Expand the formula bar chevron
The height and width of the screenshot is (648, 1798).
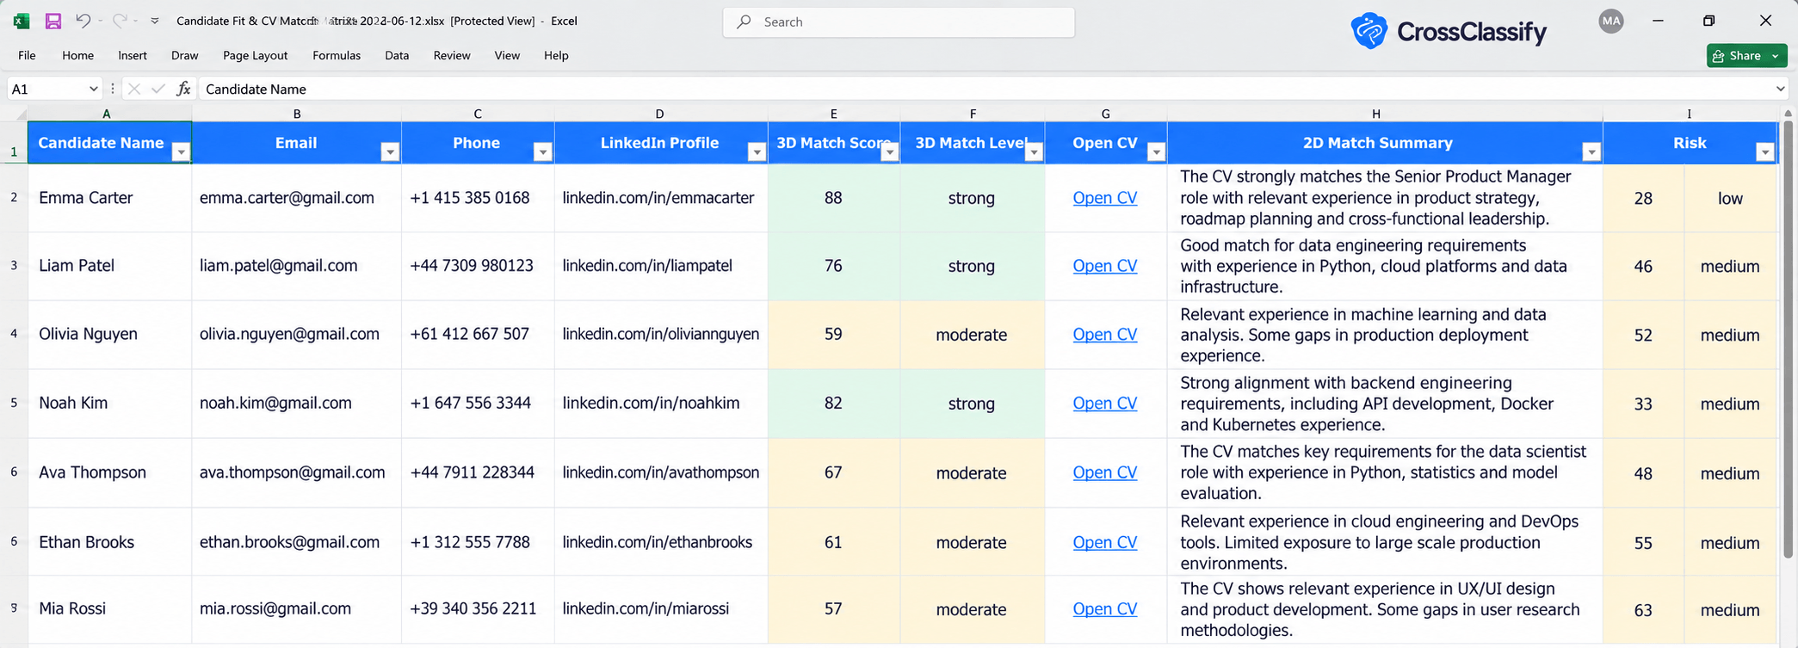click(x=1780, y=89)
